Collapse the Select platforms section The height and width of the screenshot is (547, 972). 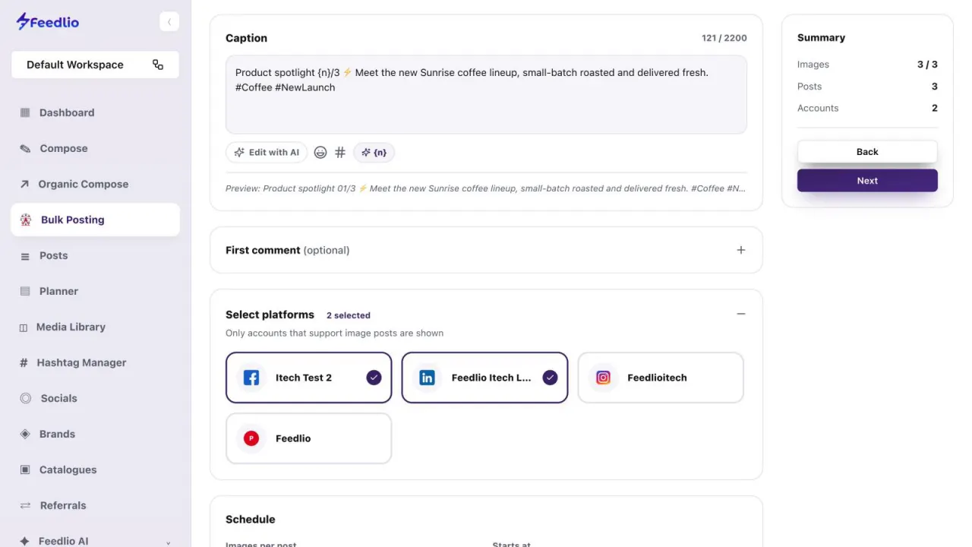coord(741,314)
